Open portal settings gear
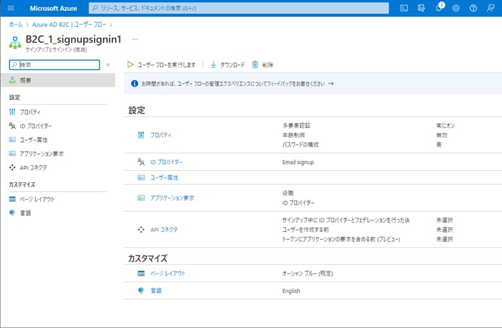Image resolution: width=502 pixels, height=328 pixels. pyautogui.click(x=456, y=8)
